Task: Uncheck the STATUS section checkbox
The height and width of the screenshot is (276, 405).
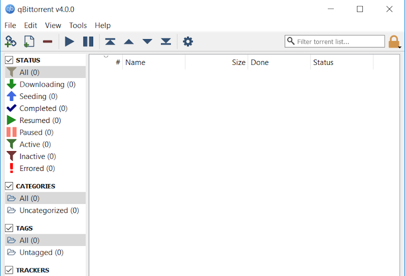Action: 9,60
